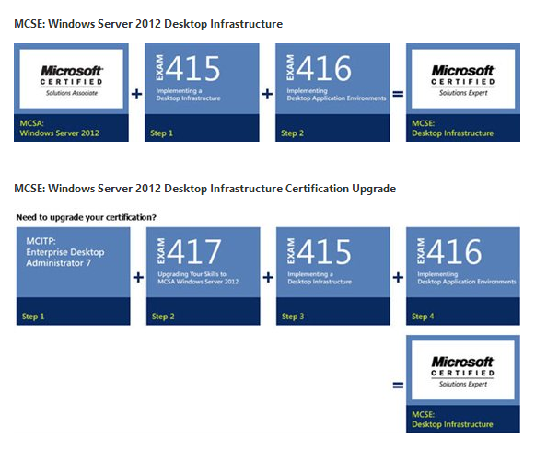
Task: Click 'Implementing Desktop Application Environments' above Step 4
Action: coord(467,278)
